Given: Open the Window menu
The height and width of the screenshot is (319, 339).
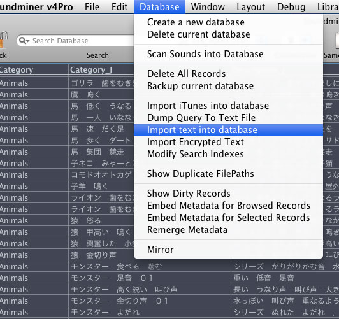Looking at the screenshot, I should point(208,7).
